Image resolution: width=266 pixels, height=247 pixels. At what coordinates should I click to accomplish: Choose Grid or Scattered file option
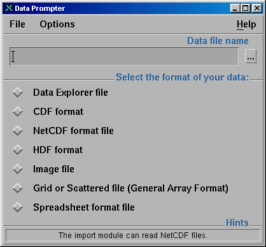(17, 188)
